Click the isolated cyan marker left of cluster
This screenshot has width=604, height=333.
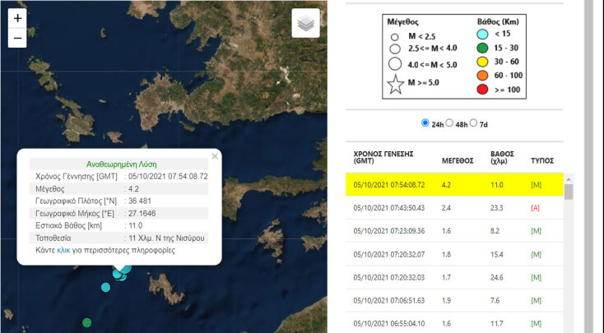pos(105,287)
